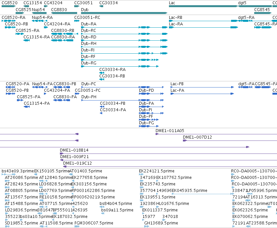Click protein CG30051-PC

[x=88, y=90]
